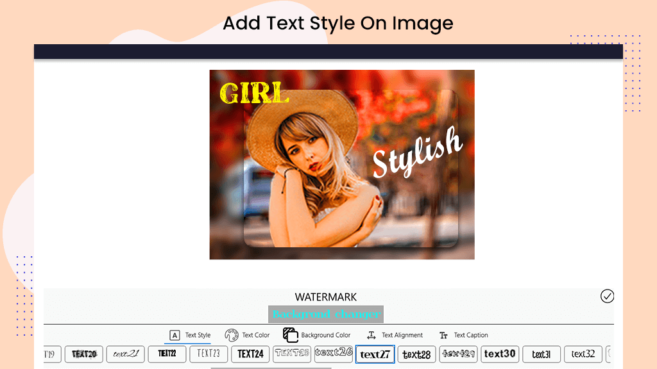The height and width of the screenshot is (369, 657).
Task: Click the WATERMARK label
Action: (325, 297)
